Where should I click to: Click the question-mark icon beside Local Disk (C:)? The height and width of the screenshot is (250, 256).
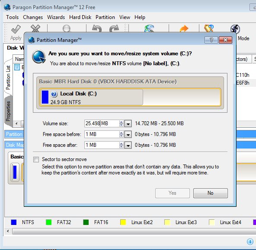tap(54, 94)
